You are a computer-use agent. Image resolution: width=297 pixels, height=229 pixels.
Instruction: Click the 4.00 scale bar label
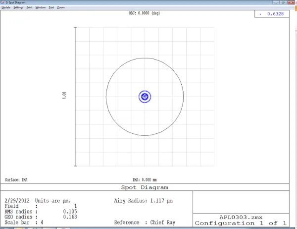[64, 97]
